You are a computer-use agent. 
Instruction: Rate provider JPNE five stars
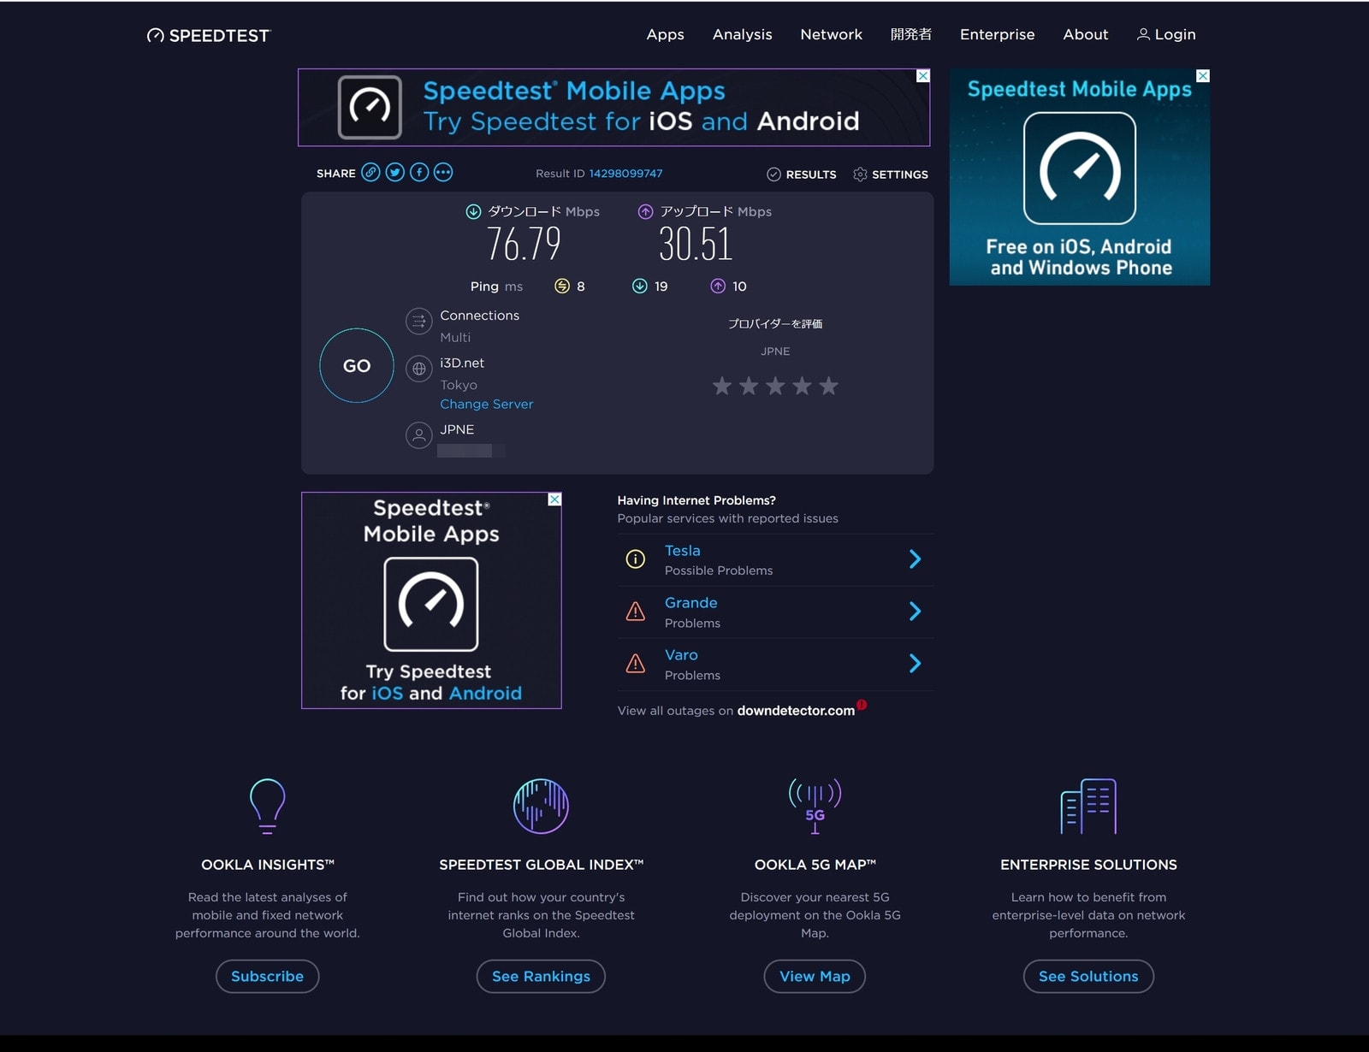click(828, 386)
